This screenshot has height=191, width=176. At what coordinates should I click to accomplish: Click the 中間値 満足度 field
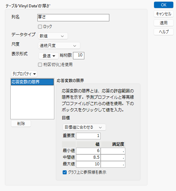(x=113, y=158)
